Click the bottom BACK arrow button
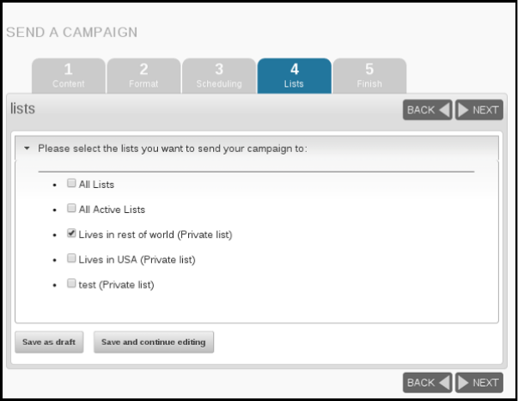 [x=427, y=382]
